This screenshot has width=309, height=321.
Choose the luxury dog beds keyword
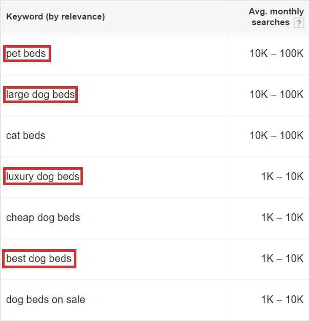tap(43, 176)
